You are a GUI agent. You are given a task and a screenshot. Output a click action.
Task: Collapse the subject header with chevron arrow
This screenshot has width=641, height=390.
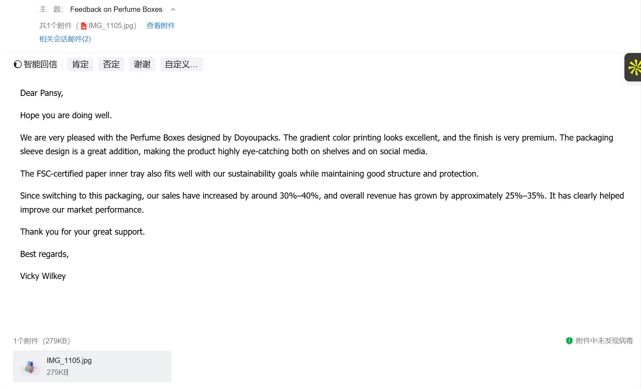click(x=173, y=9)
